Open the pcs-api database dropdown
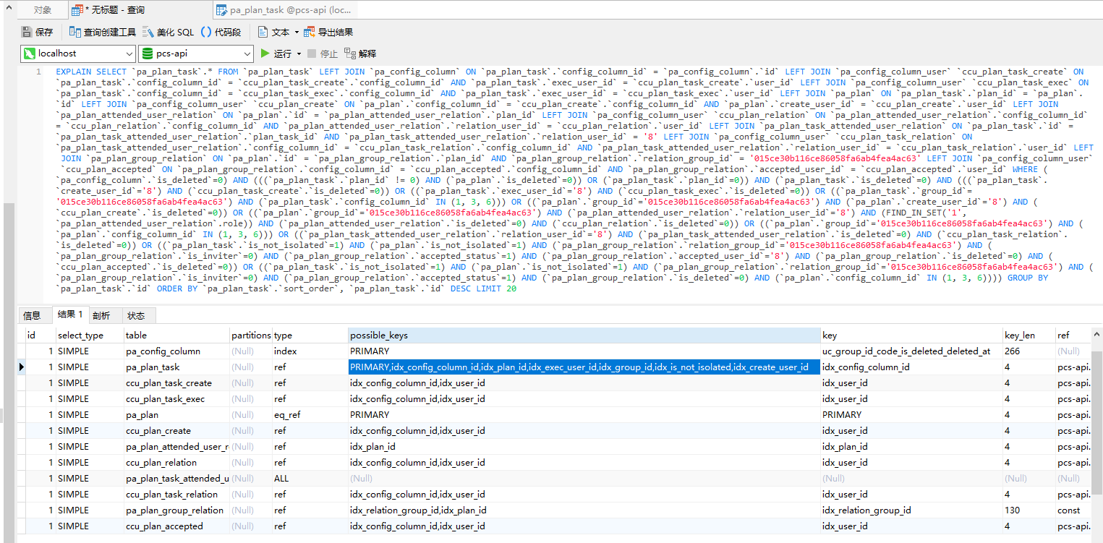This screenshot has width=1103, height=543. pos(246,54)
